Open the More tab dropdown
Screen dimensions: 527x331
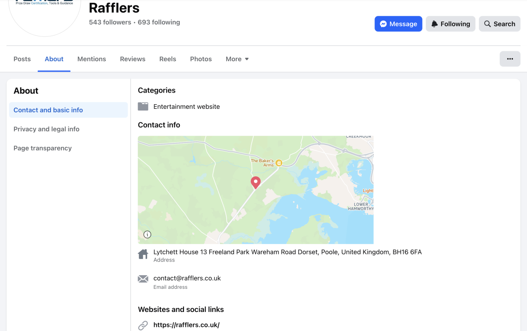click(x=237, y=59)
